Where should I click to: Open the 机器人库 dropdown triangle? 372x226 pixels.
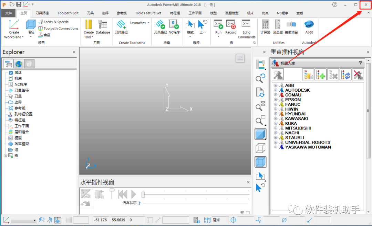(x=360, y=63)
